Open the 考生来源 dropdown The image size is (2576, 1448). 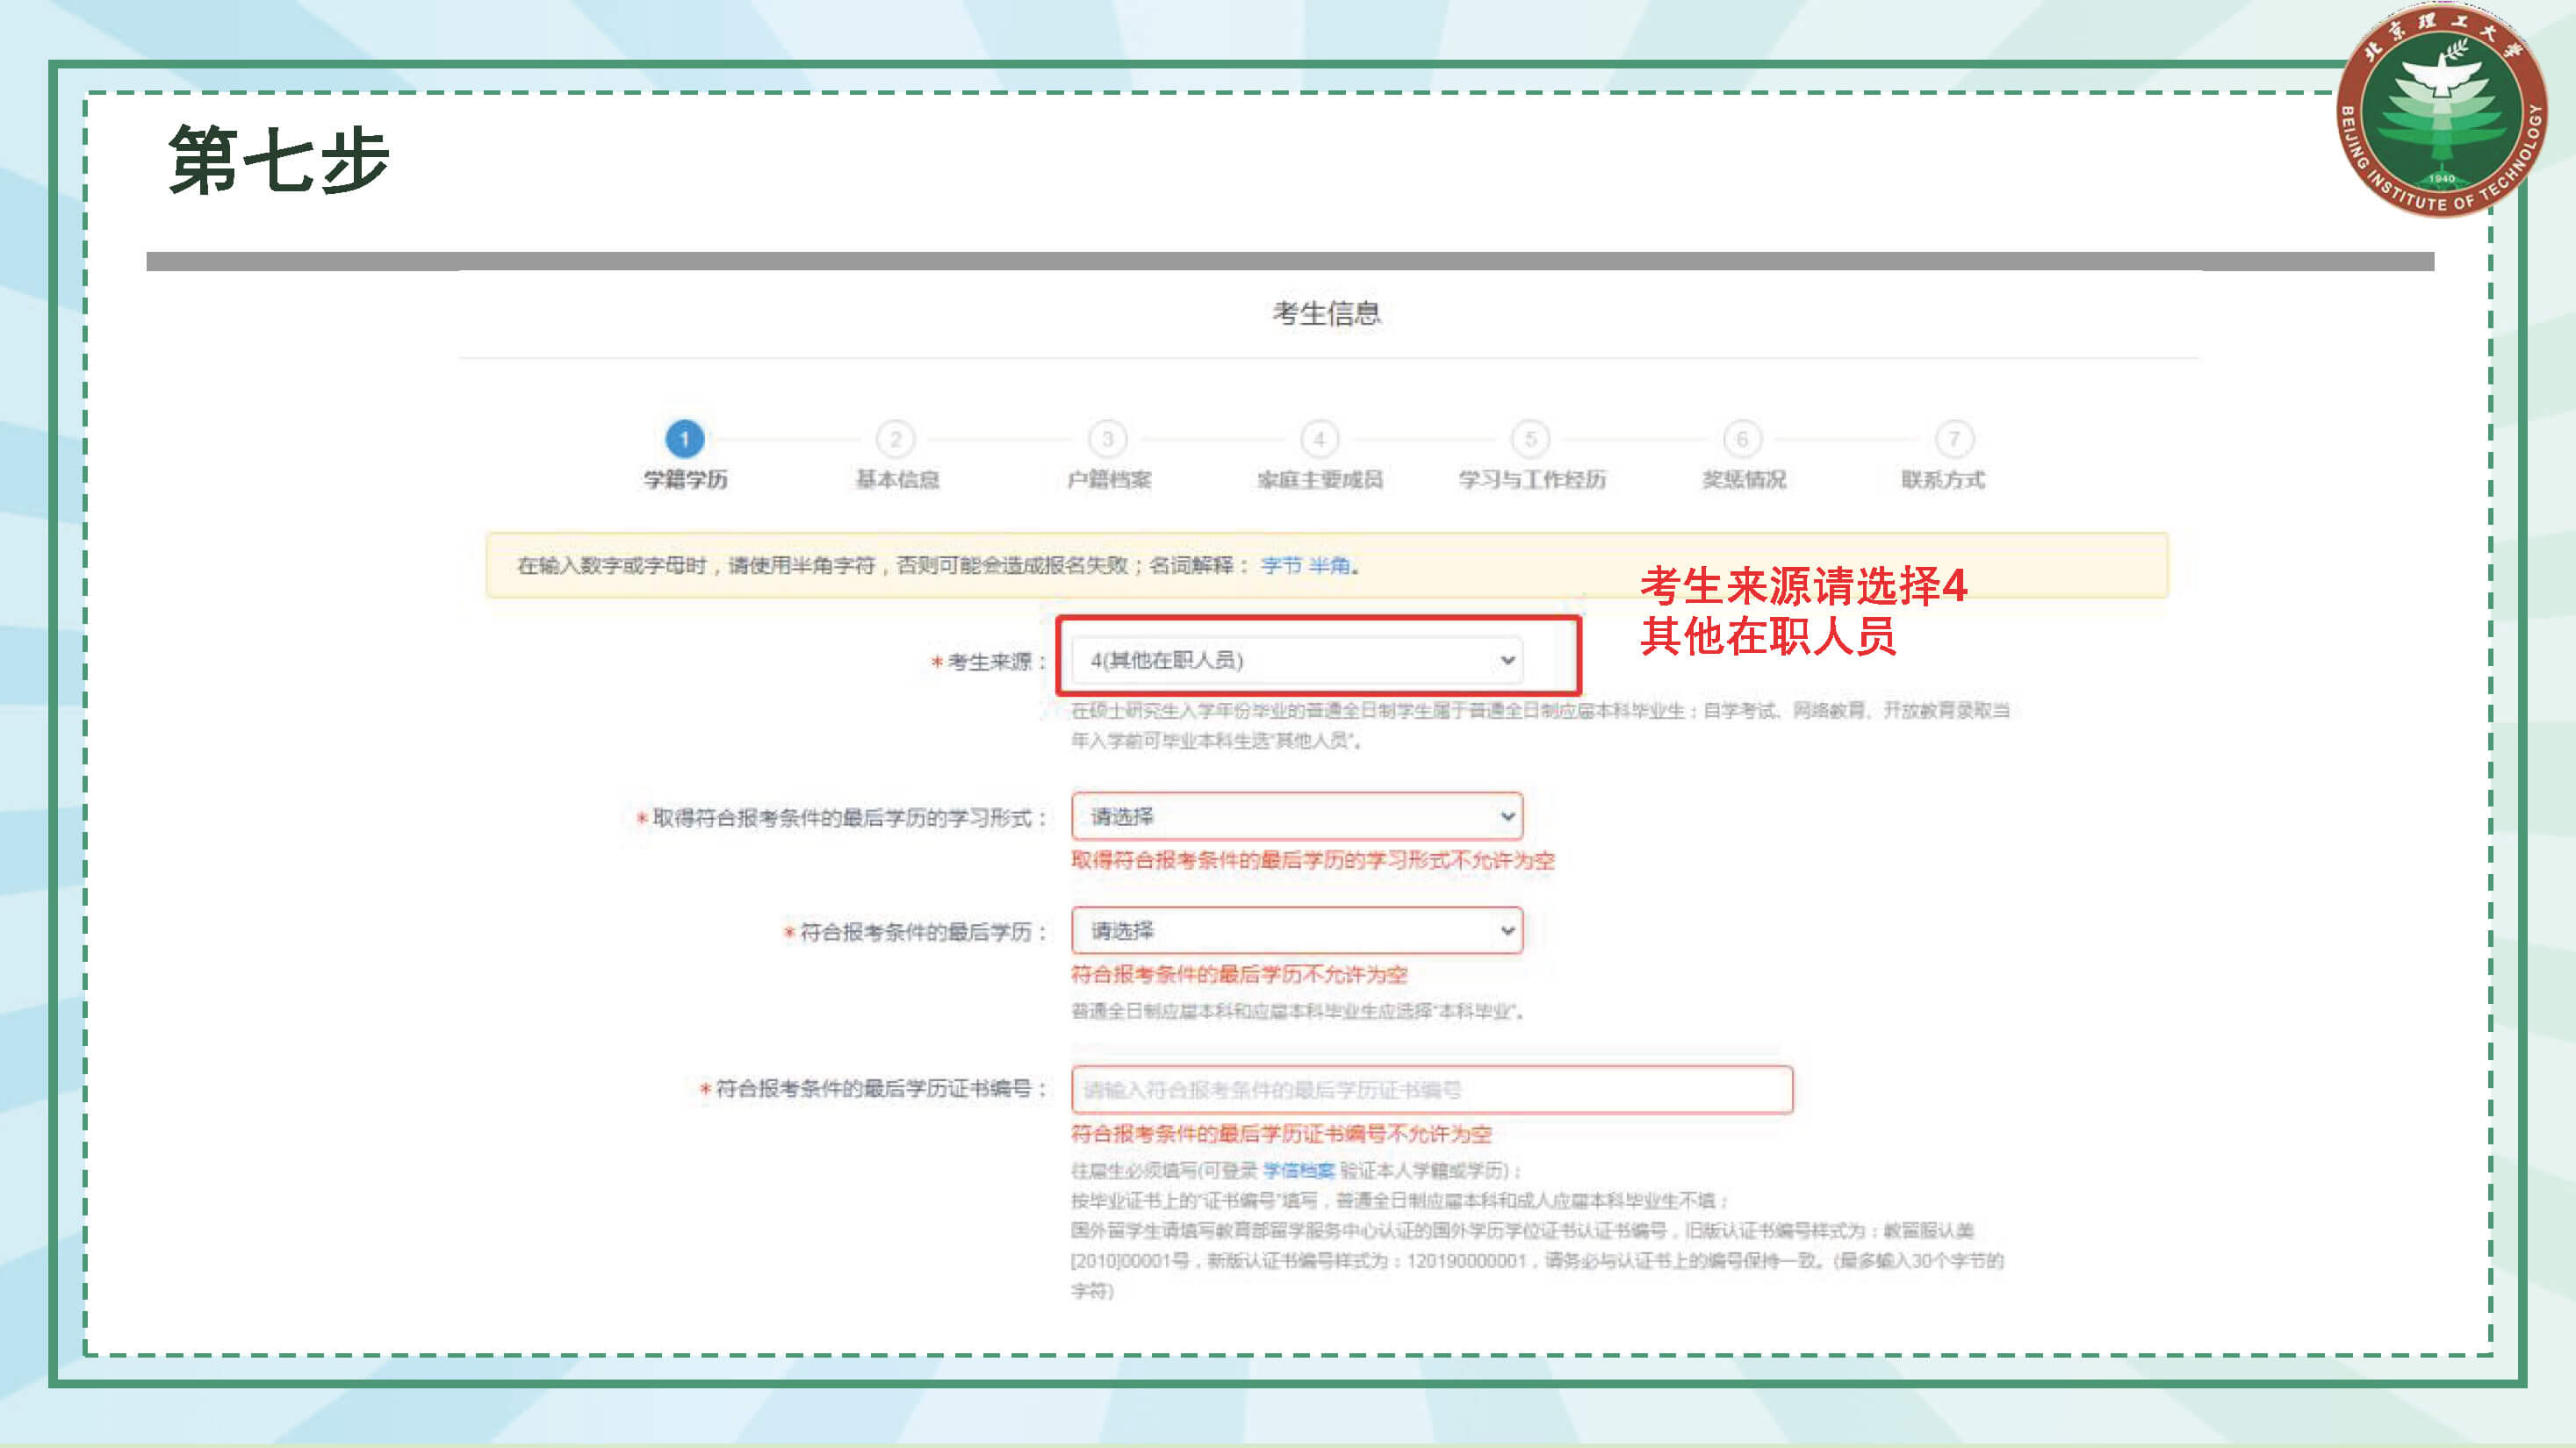(x=1297, y=661)
